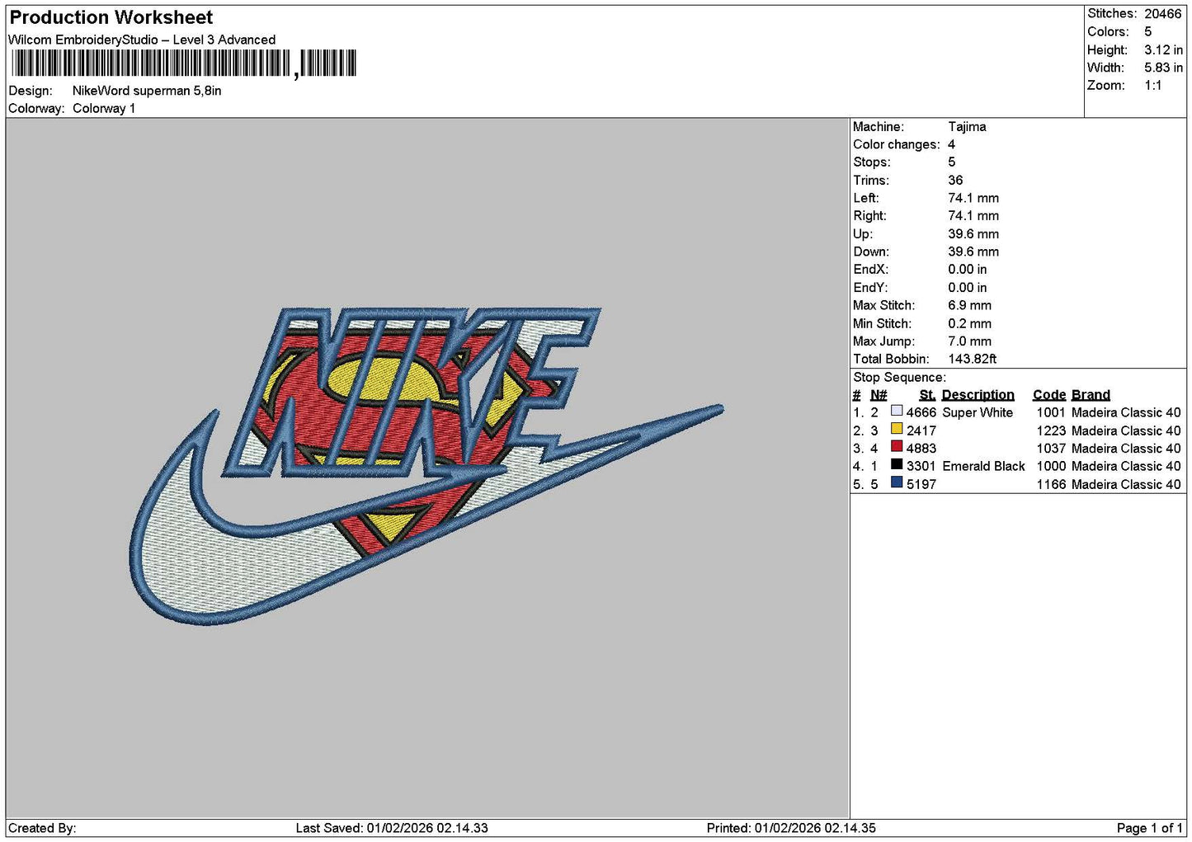This screenshot has width=1192, height=842.
Task: Click thread code 1223 in stop list
Action: click(1051, 431)
